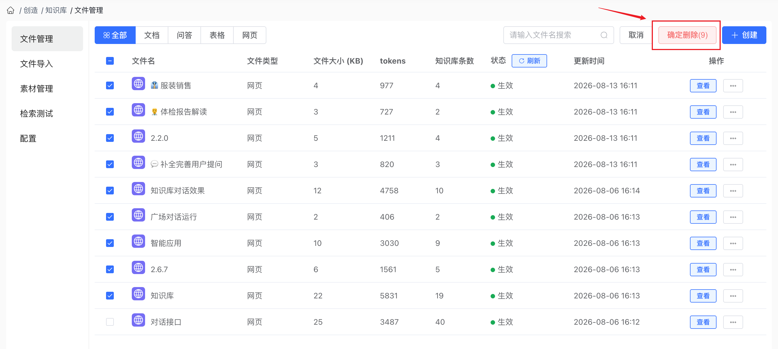Uncheck the 广场对话运行 row checkbox
This screenshot has height=349, width=778.
pos(110,217)
